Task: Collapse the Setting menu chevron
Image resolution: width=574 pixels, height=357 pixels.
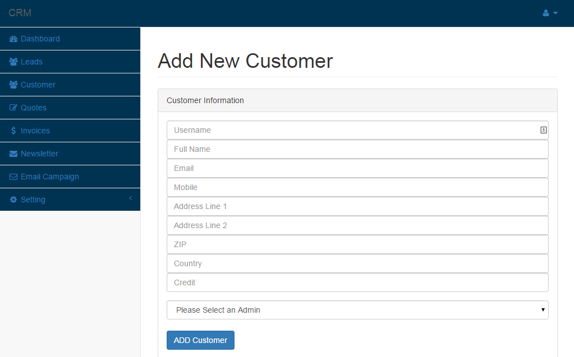Action: [130, 199]
